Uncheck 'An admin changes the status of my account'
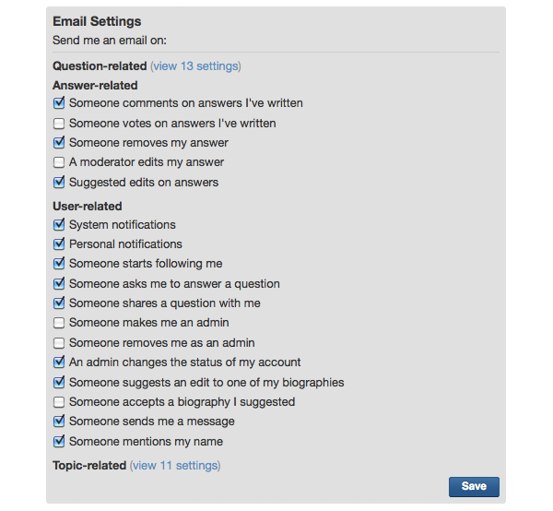 [60, 362]
